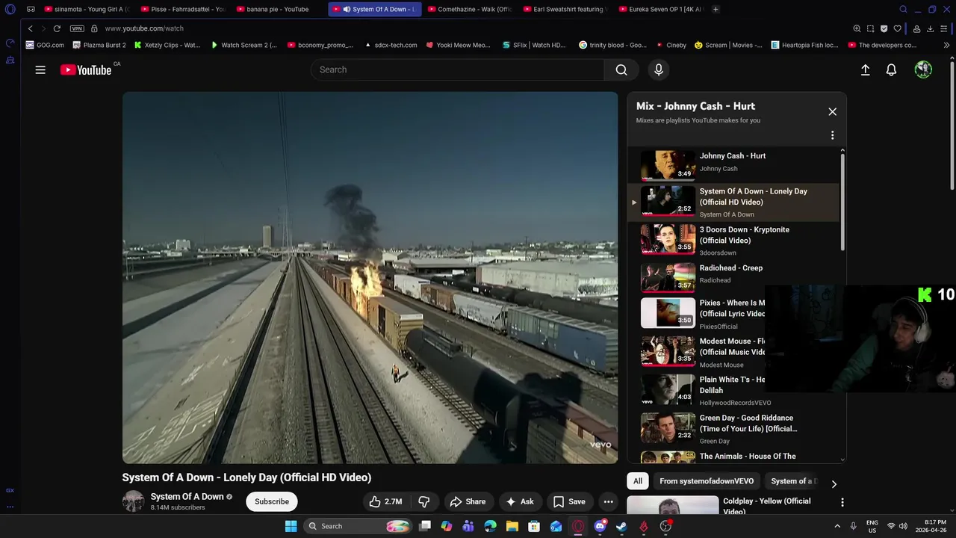Open the account avatar menu
Screen dimensions: 956x538
923,69
